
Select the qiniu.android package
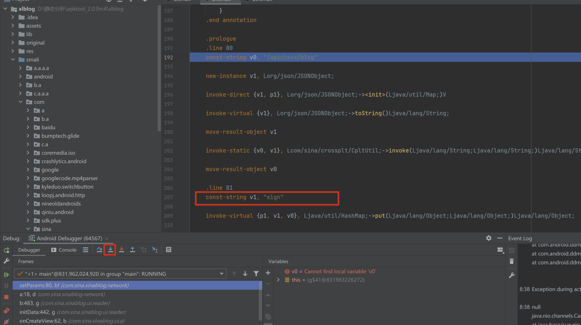[x=58, y=212]
